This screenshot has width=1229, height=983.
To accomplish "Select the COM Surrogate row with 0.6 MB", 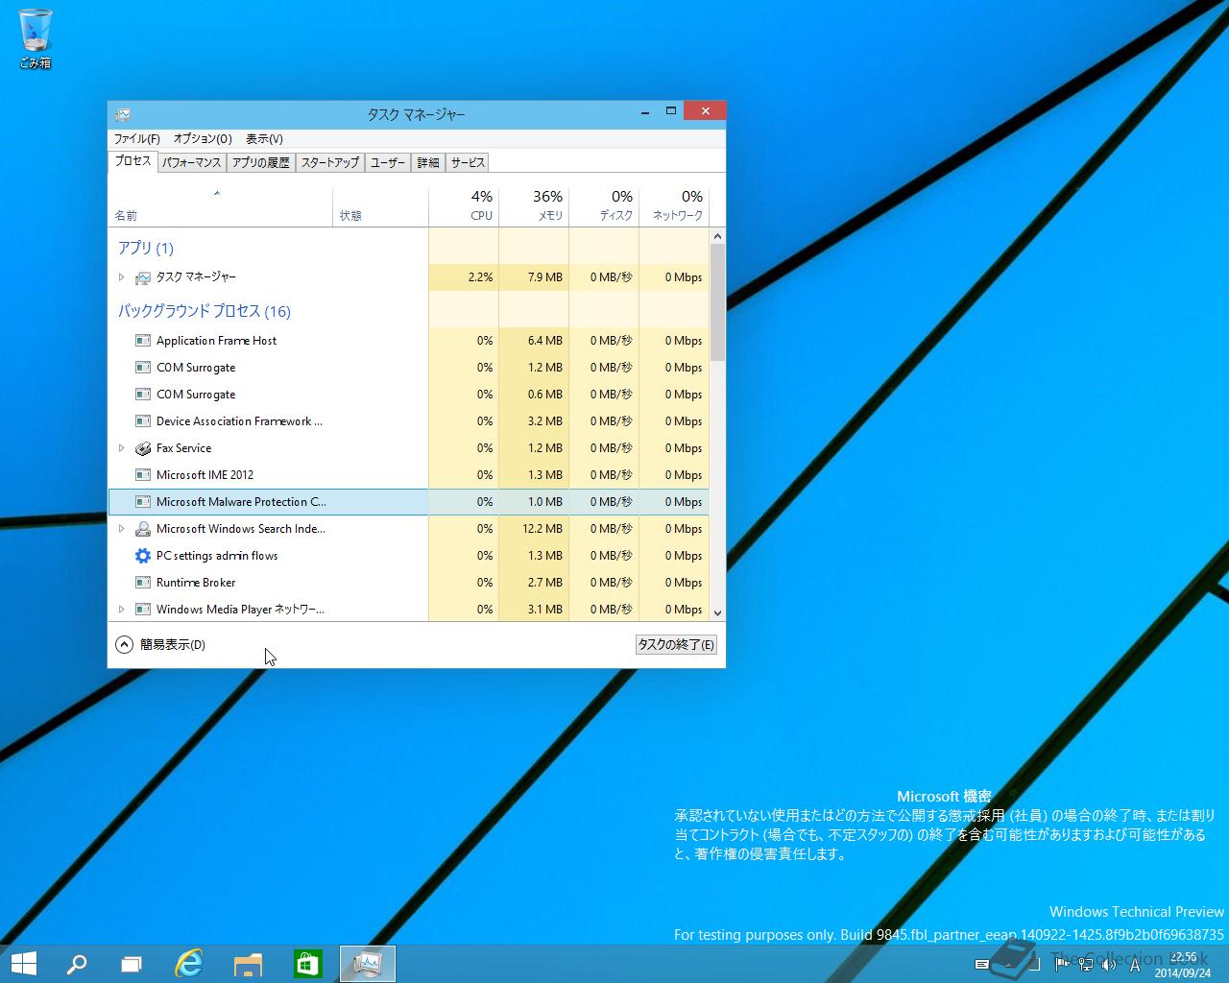I will [409, 395].
